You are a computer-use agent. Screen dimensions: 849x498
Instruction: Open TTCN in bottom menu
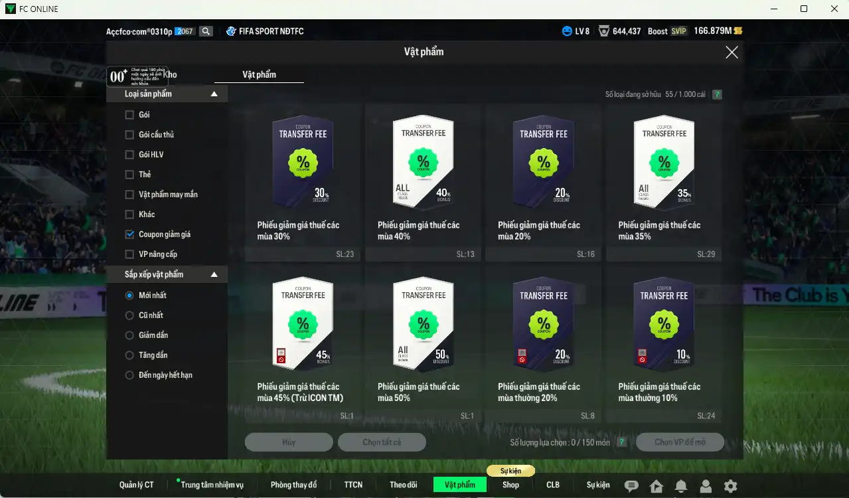point(353,485)
